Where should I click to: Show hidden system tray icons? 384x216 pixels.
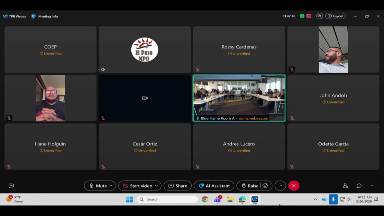pos(315,199)
